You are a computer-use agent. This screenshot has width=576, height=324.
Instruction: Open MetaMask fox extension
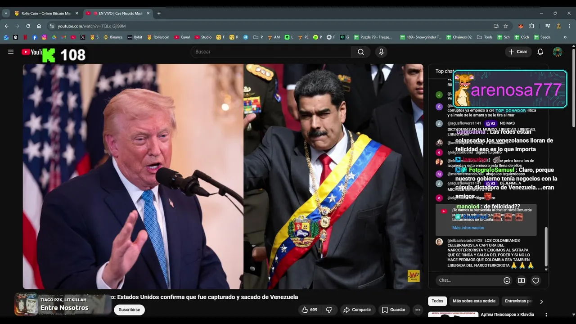(521, 26)
